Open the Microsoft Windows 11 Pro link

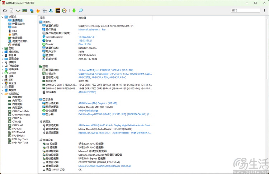(x=92, y=29)
